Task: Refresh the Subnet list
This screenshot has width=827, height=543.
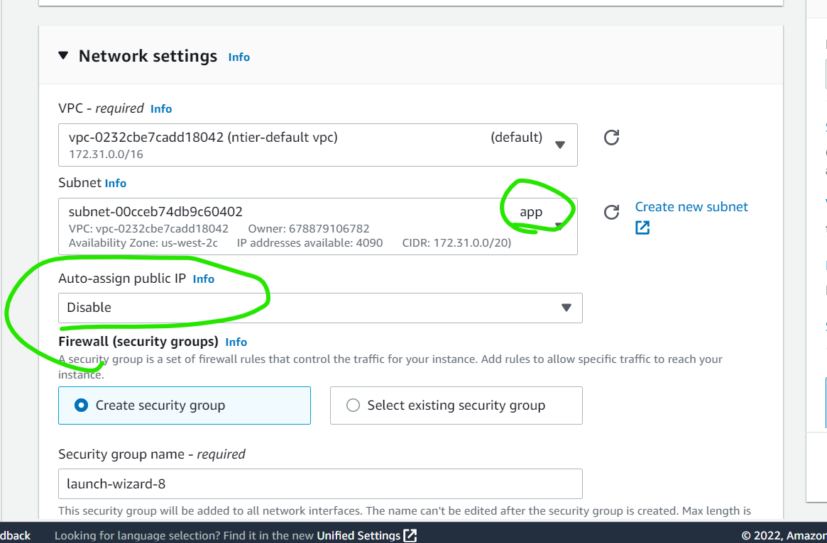Action: click(x=611, y=212)
